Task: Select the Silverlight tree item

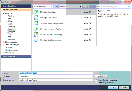Action: 11,32
